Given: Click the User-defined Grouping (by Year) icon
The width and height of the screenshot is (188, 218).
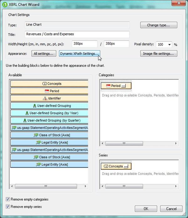Looking at the screenshot, I should (27, 113).
